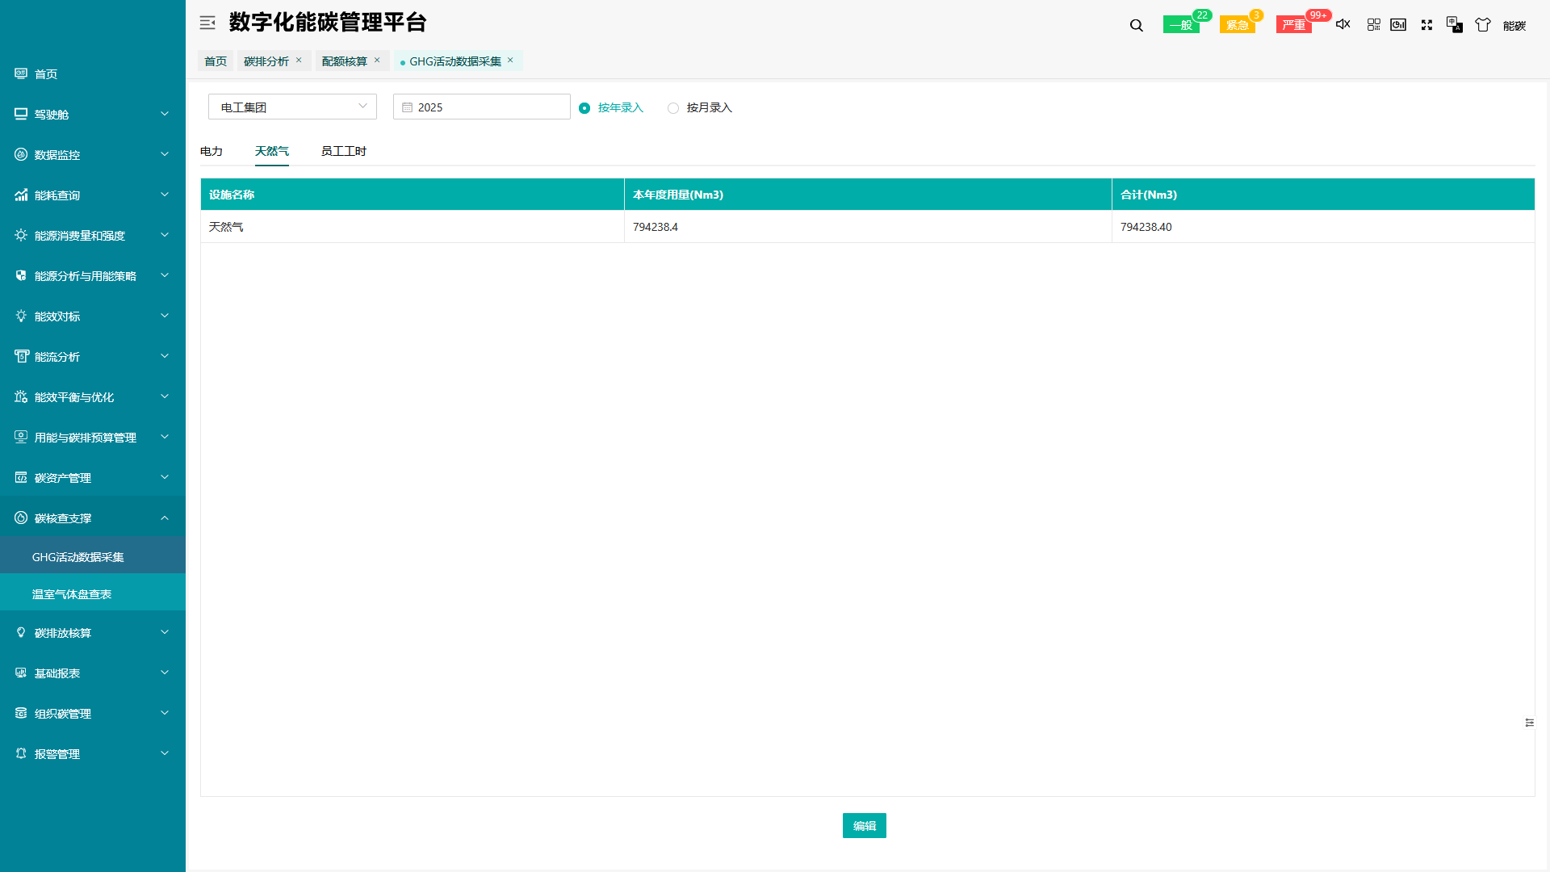The image size is (1550, 872).
Task: Select the 按月录入 radio button
Action: 673,107
